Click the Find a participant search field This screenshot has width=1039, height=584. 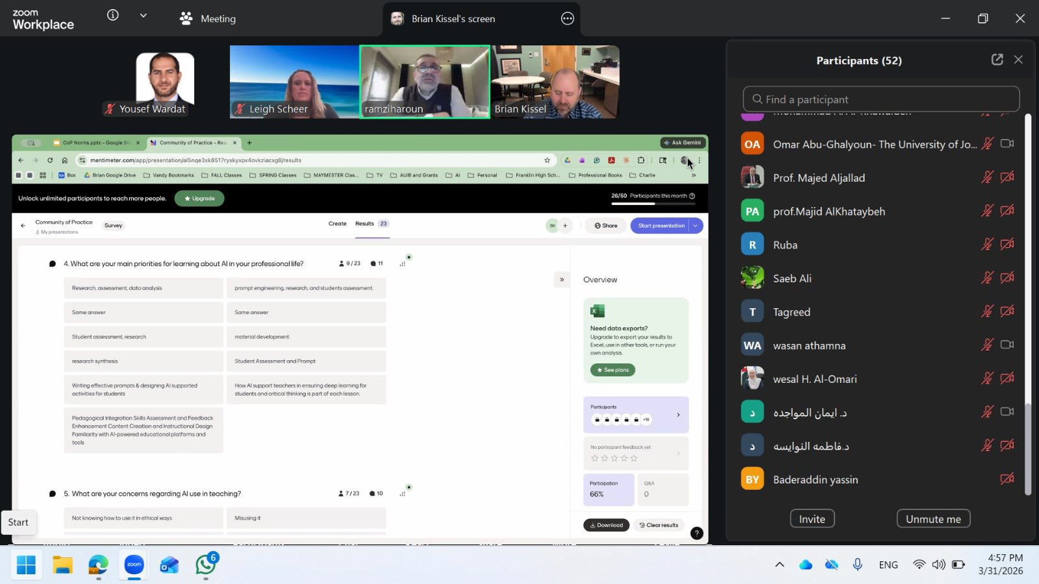pyautogui.click(x=881, y=99)
